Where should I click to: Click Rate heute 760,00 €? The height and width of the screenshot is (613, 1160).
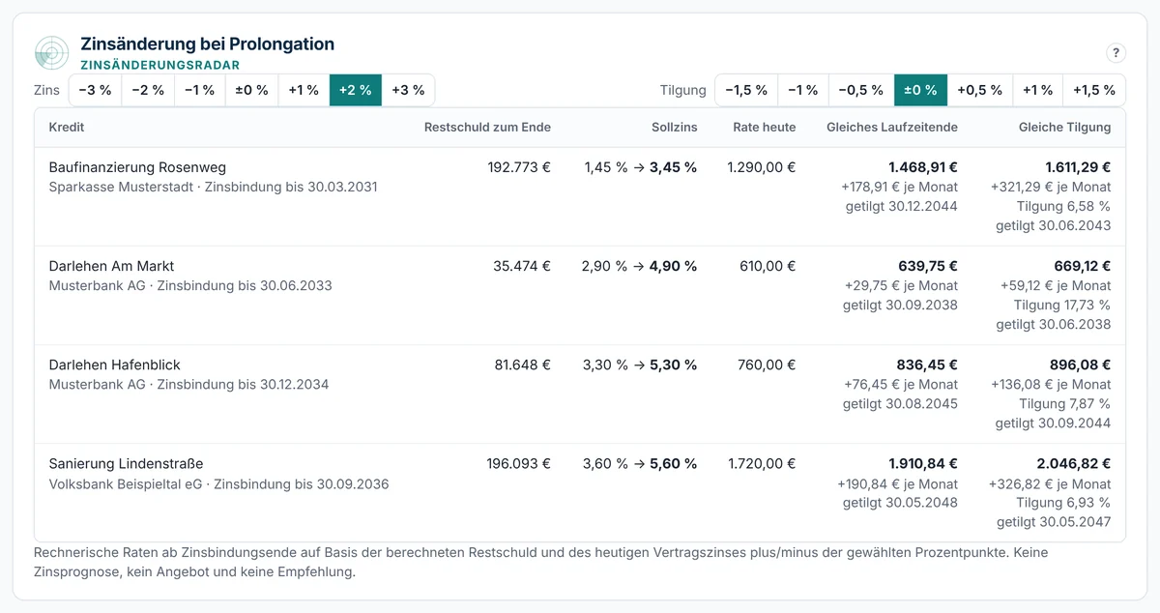tap(768, 365)
